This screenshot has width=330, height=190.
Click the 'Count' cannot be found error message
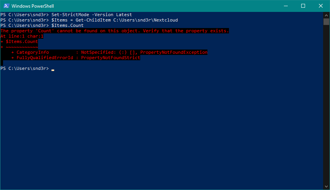click(x=114, y=31)
